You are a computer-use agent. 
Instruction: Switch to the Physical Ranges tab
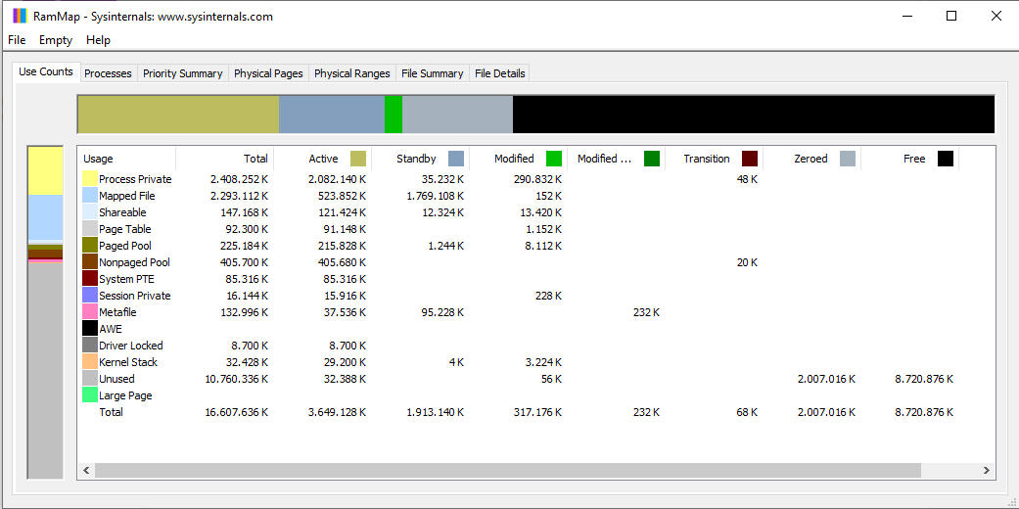pyautogui.click(x=352, y=73)
